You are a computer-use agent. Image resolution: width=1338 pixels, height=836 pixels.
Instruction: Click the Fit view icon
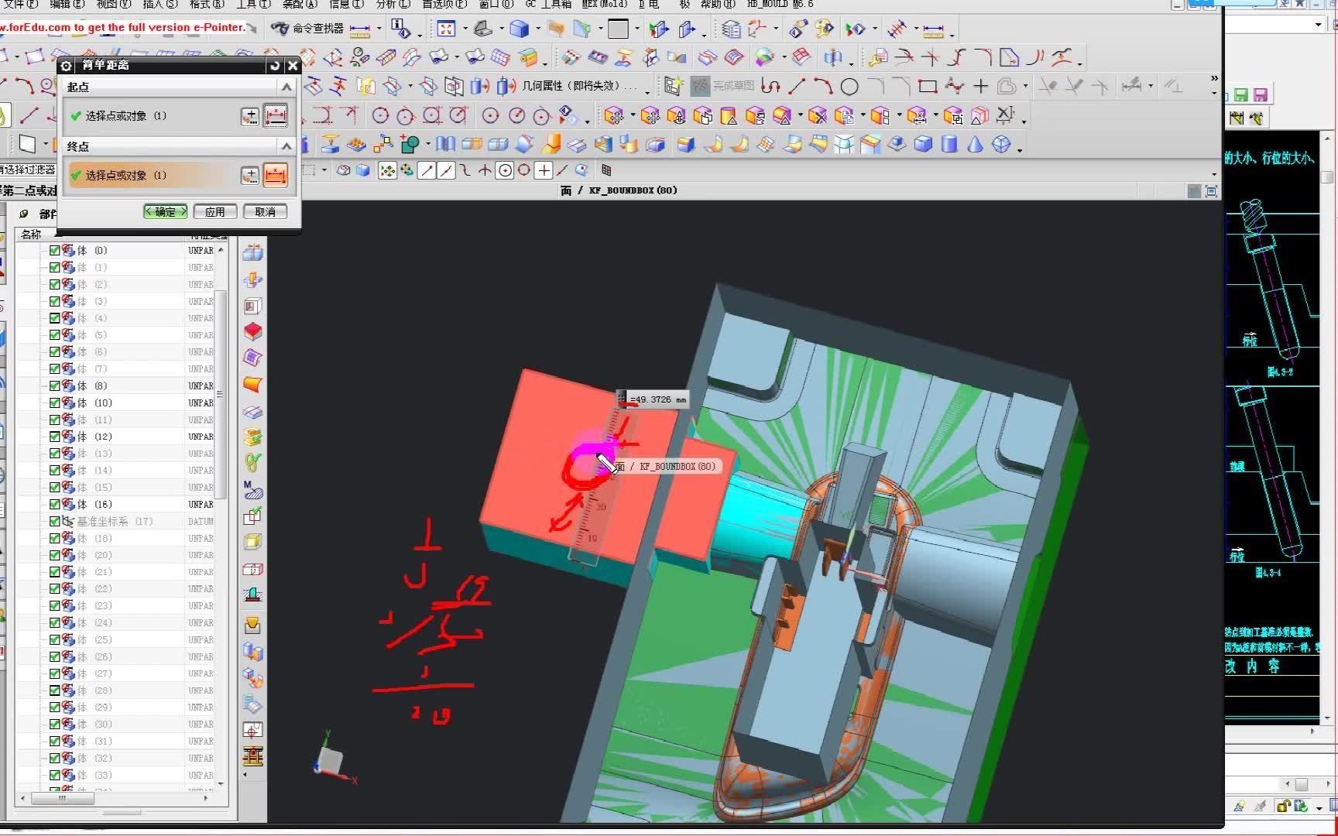point(447,29)
